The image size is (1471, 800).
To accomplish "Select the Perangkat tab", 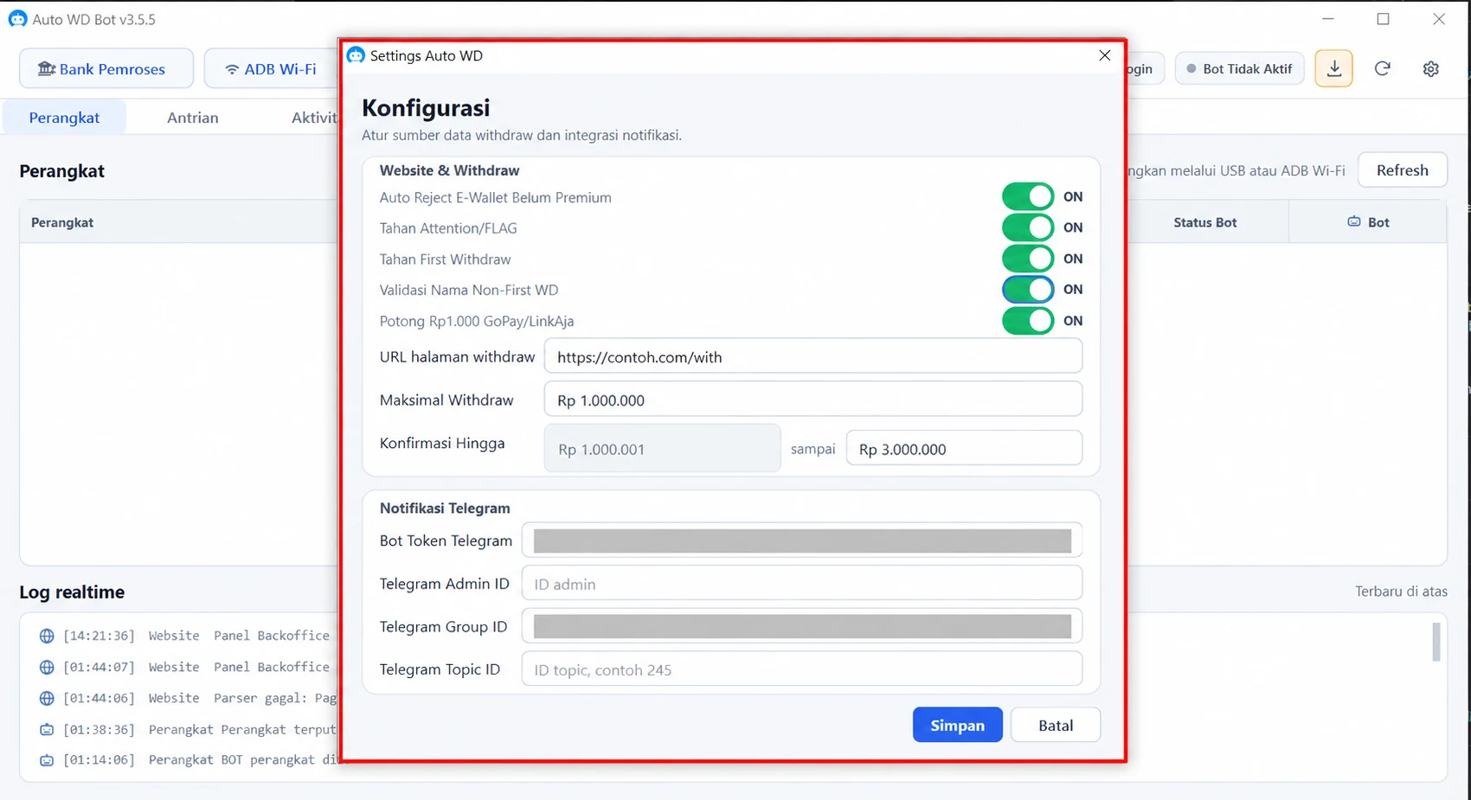I will pos(65,118).
